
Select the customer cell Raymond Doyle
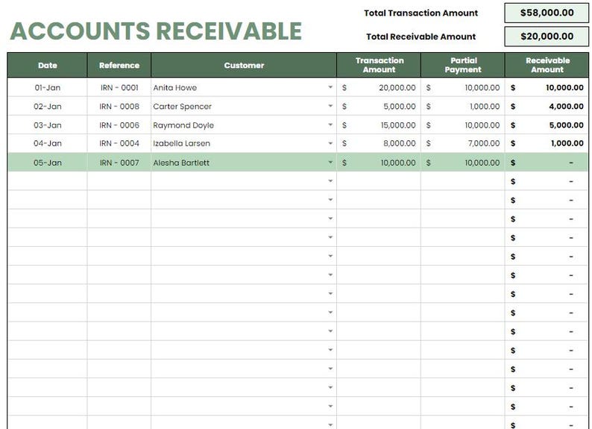pyautogui.click(x=244, y=125)
